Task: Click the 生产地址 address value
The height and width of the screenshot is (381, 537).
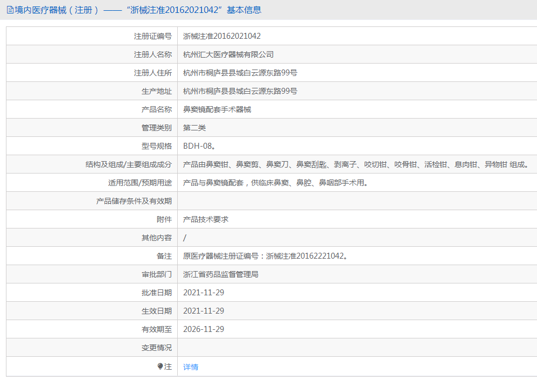Action: (x=240, y=91)
